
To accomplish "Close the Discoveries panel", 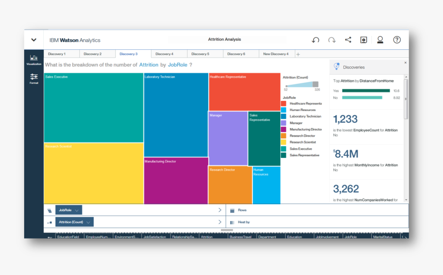I will pos(405,63).
